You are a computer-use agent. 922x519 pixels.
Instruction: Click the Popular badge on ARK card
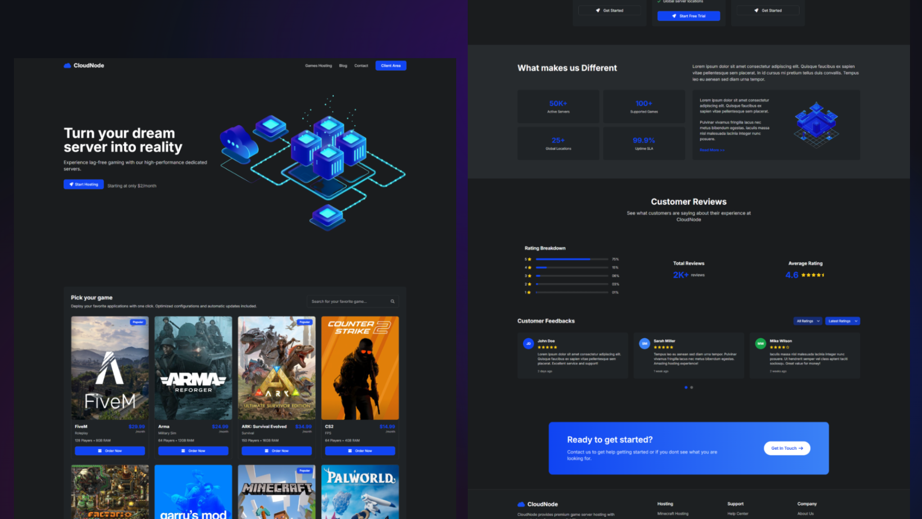point(304,322)
